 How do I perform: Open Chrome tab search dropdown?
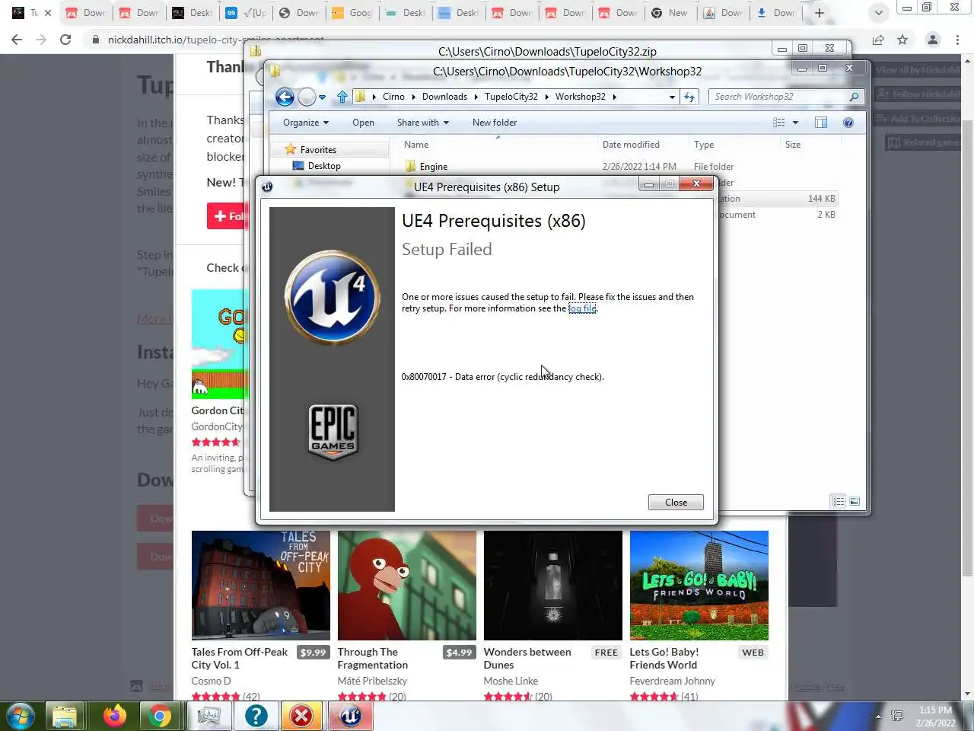878,13
